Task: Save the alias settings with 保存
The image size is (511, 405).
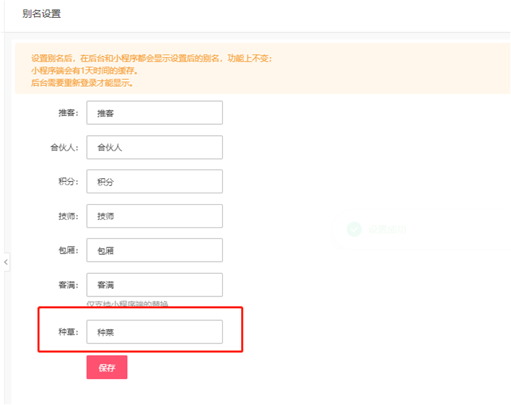Action: pyautogui.click(x=107, y=367)
